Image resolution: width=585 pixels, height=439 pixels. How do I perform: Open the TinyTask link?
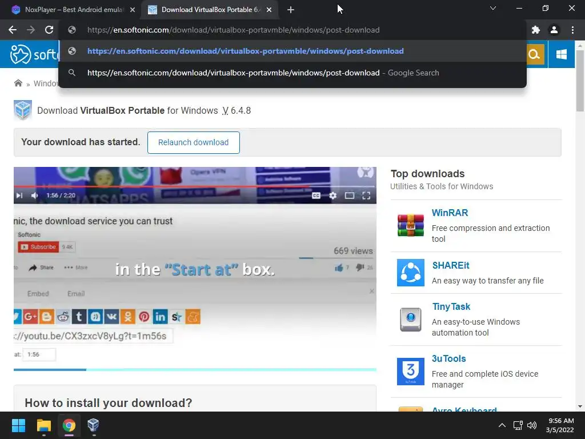451,306
